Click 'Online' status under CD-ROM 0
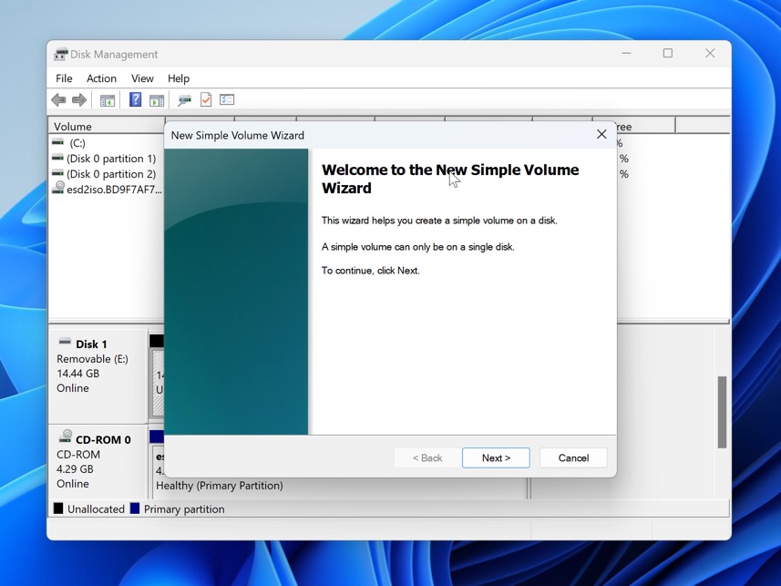781x586 pixels. (73, 484)
